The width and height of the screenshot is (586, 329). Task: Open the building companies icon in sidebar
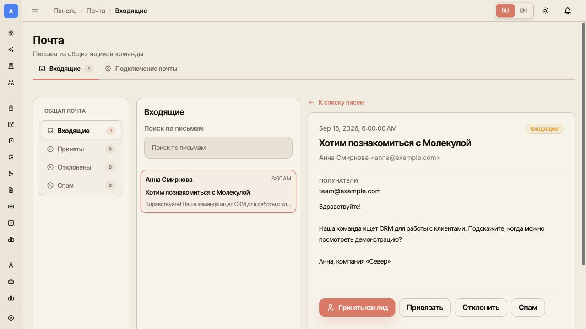coord(11,66)
